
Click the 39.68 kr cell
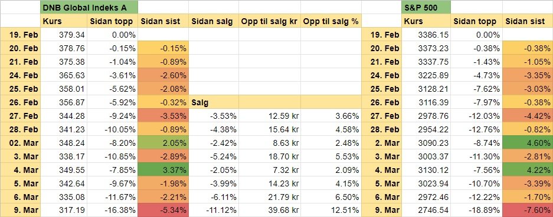point(270,211)
